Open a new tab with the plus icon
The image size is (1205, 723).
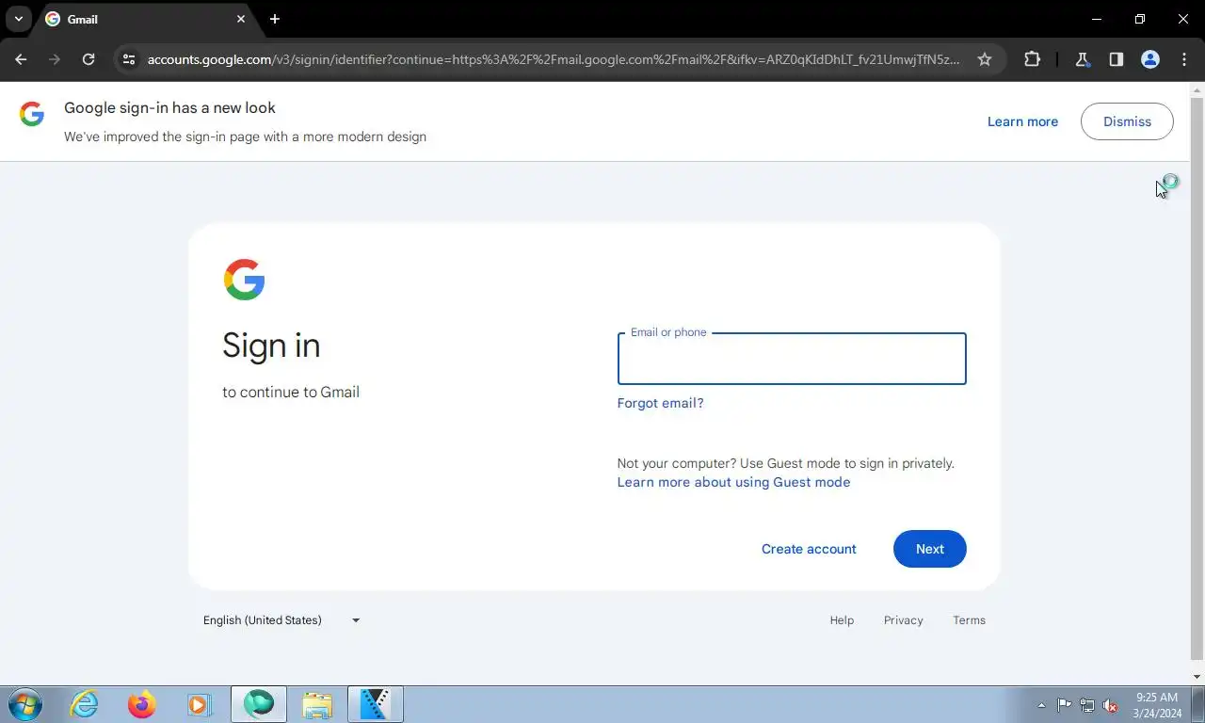click(275, 19)
